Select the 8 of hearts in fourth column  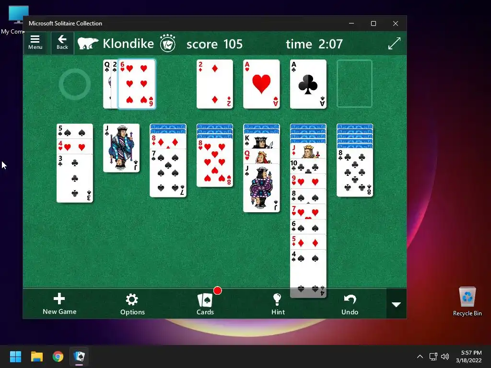point(215,163)
